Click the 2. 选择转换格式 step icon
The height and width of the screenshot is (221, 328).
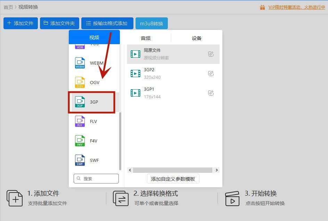pos(121,198)
